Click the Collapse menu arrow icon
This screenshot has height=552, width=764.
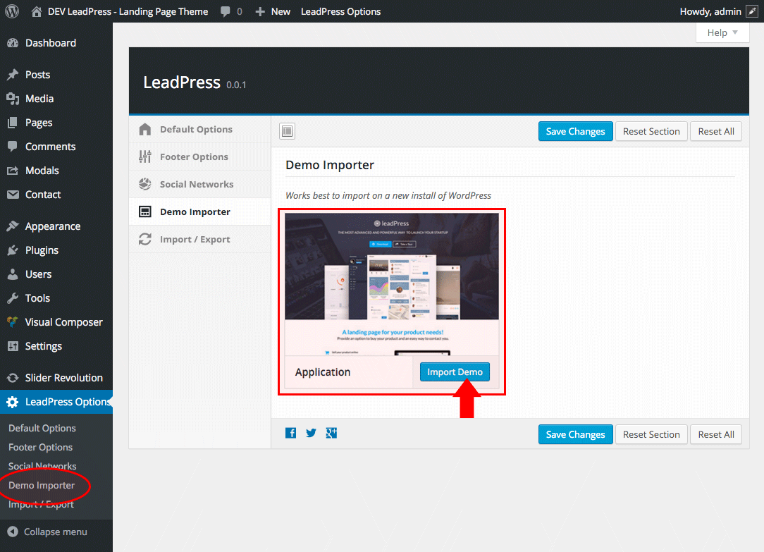click(13, 532)
